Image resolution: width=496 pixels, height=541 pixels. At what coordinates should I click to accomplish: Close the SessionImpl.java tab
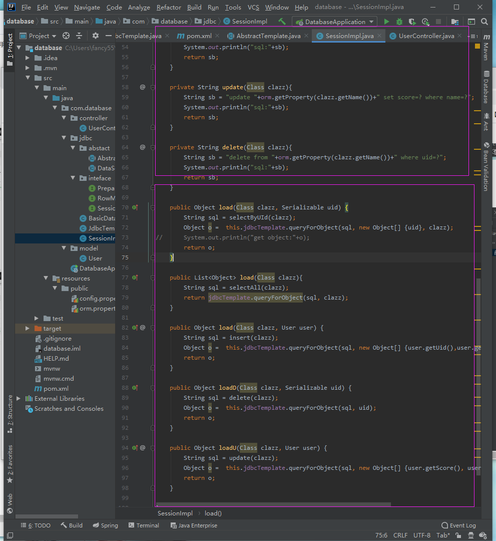(x=379, y=36)
